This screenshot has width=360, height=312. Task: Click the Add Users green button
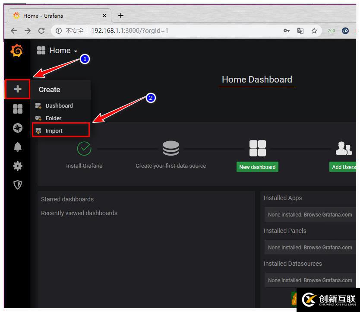(x=343, y=167)
